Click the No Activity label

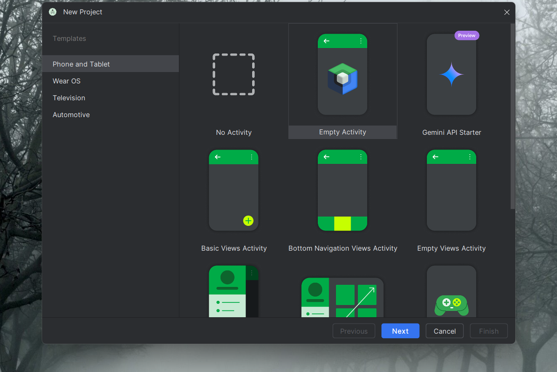pos(234,132)
